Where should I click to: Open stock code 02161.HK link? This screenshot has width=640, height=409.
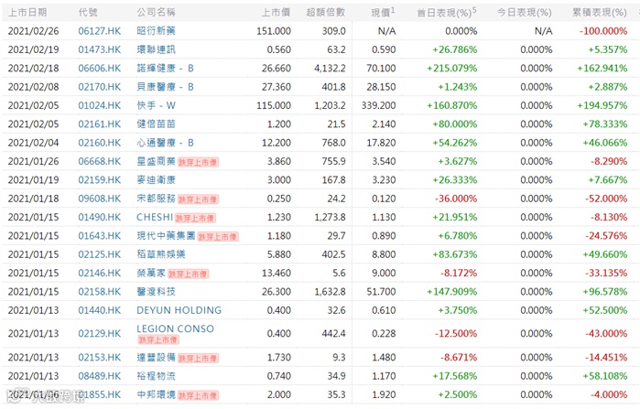click(x=99, y=124)
